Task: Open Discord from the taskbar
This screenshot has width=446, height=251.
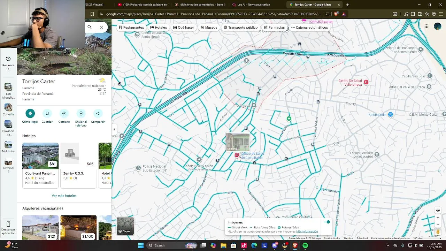Action: pyautogui.click(x=275, y=245)
